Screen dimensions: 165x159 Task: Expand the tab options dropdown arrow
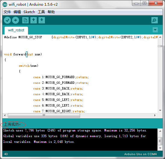(155, 30)
